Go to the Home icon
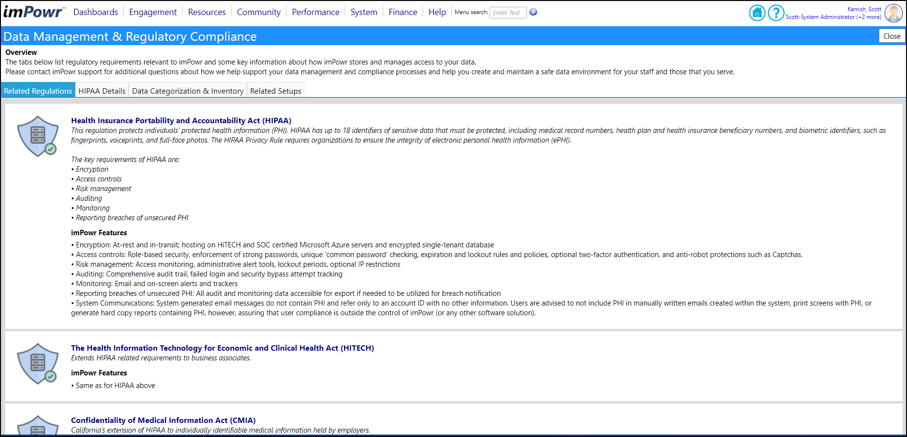907x437 pixels. [757, 13]
